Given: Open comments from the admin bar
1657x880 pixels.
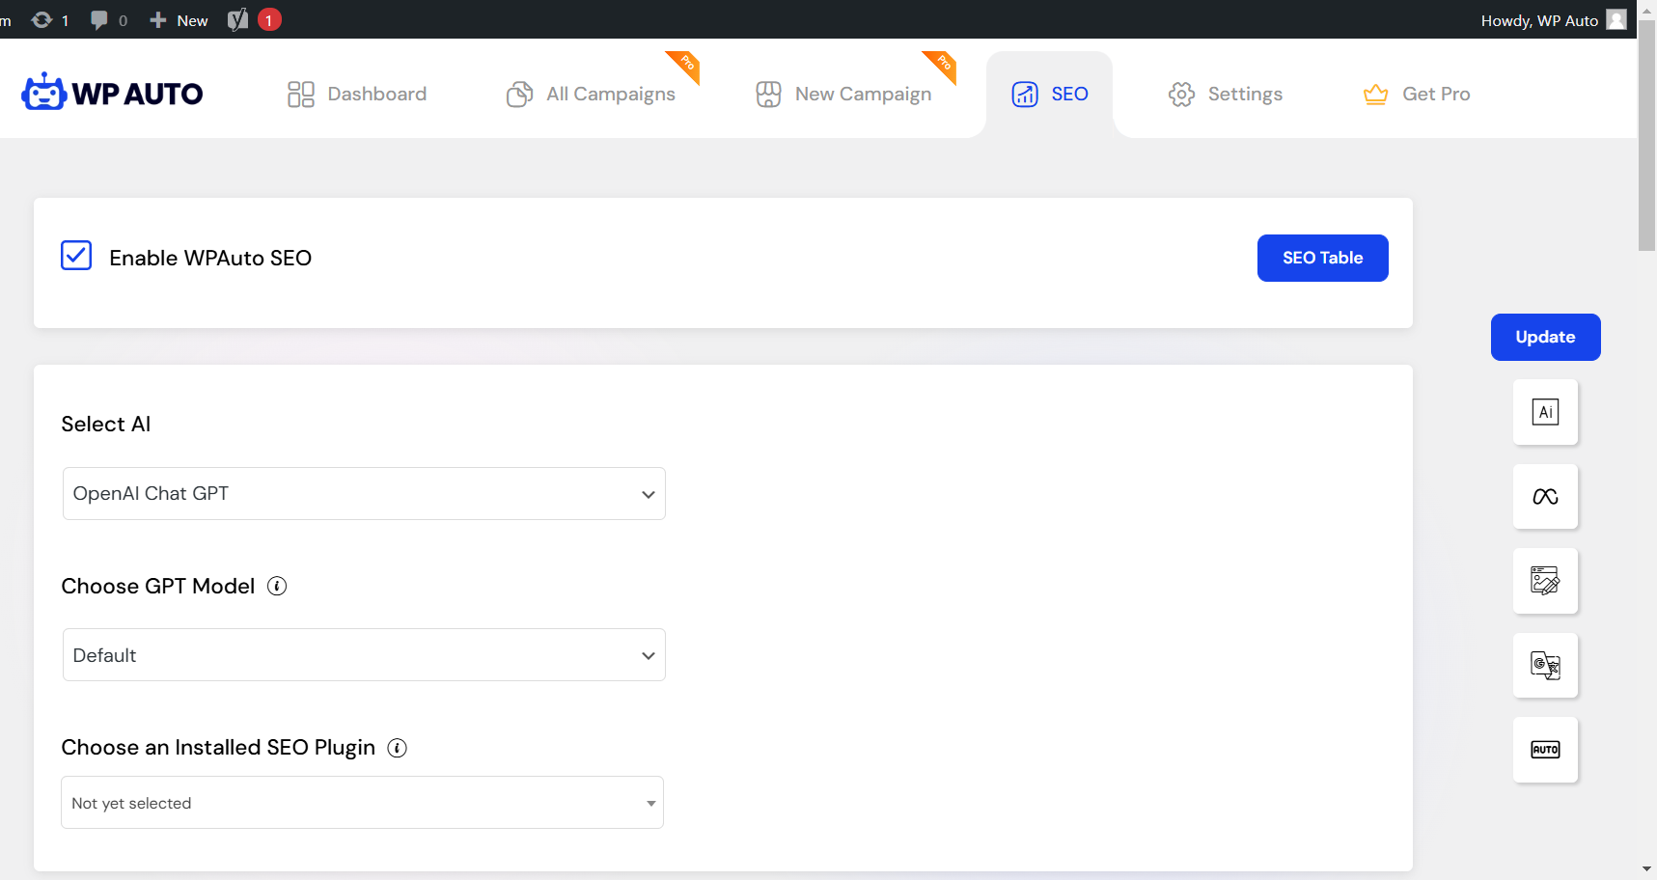Looking at the screenshot, I should click(x=108, y=19).
